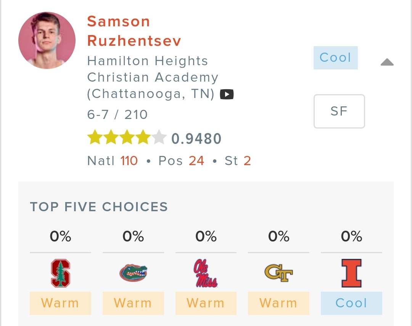Click the player profile photo
This screenshot has width=412, height=326.
47,40
